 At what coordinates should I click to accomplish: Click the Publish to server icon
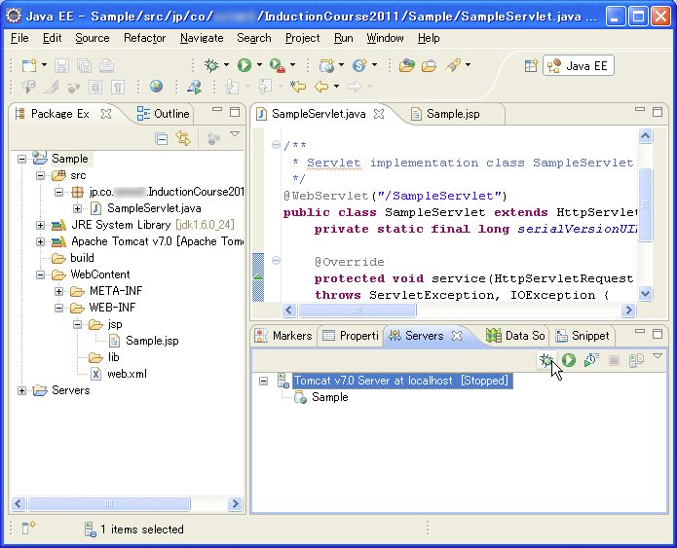636,360
